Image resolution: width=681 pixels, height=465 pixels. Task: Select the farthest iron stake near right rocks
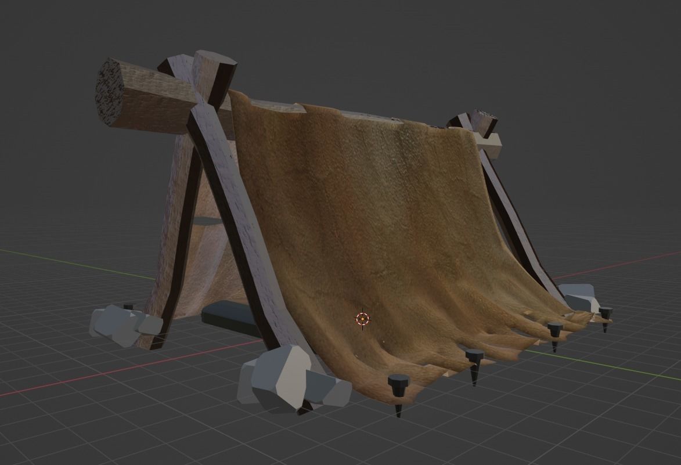coord(605,318)
